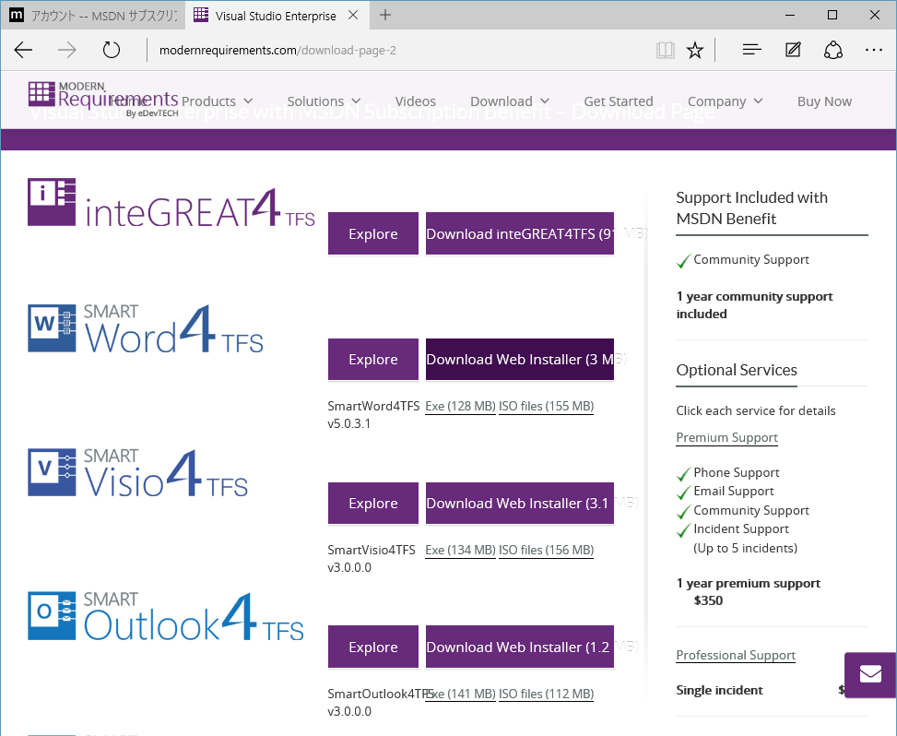Viewport: 897px width, 736px height.
Task: Open Exe (128 MB) link for SmartWord4TFS
Action: point(460,407)
